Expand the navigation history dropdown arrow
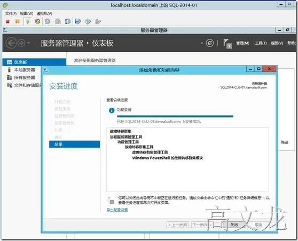This screenshot has height=241, width=298. point(28,43)
